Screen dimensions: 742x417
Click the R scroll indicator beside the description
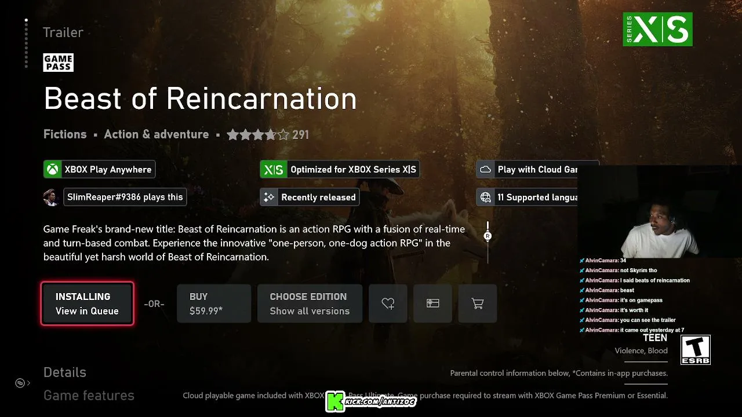point(488,236)
